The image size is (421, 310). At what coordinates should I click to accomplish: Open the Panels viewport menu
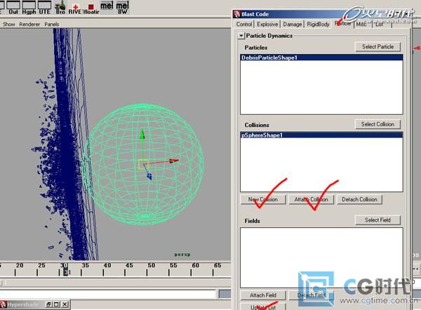[52, 24]
